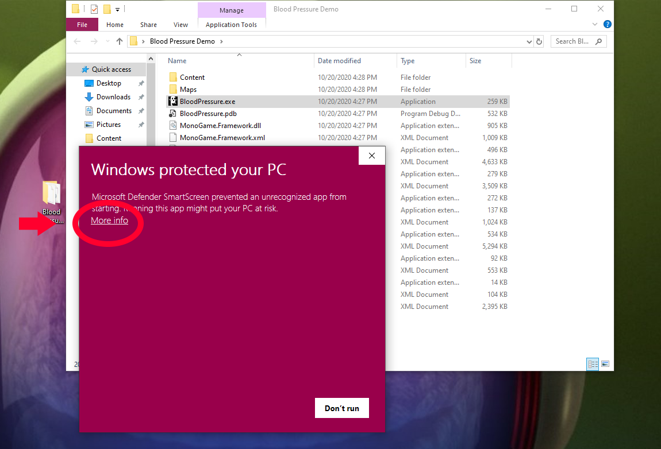Open Pictures in navigation pane
661x449 pixels.
[108, 125]
